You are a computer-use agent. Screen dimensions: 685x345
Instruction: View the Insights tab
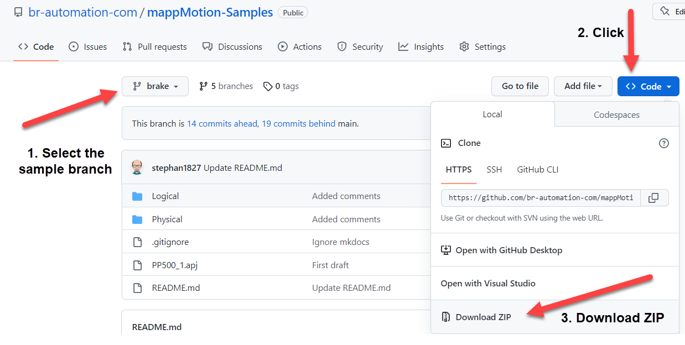[x=421, y=47]
